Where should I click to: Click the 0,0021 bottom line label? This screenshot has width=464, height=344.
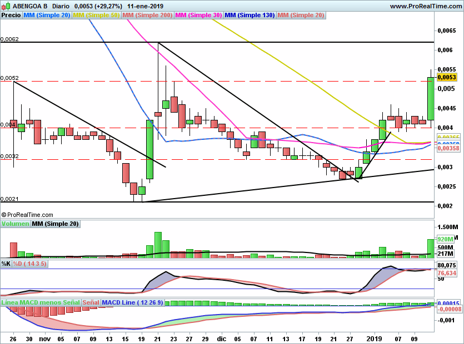tap(9, 199)
